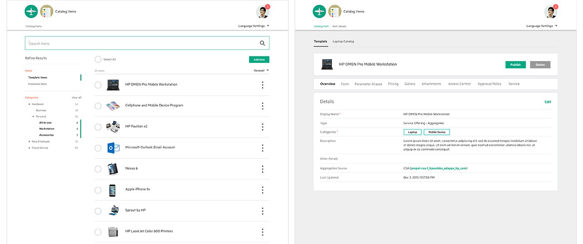The width and height of the screenshot is (583, 244).
Task: Click the catalog checklist icon in the right window
Action: coord(335,11)
